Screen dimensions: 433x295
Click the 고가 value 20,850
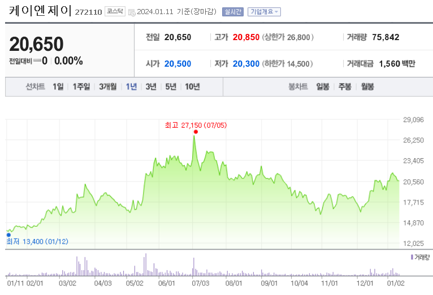pos(246,37)
